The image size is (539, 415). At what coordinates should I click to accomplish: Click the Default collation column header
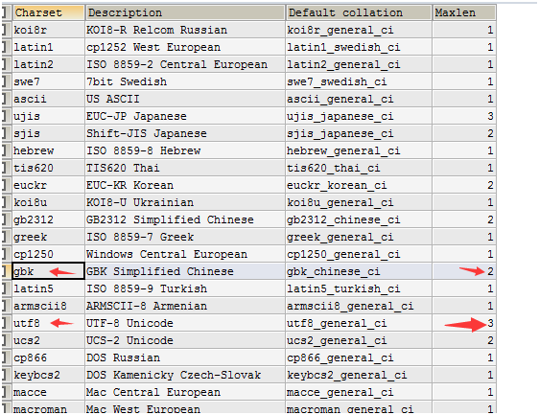pos(359,12)
